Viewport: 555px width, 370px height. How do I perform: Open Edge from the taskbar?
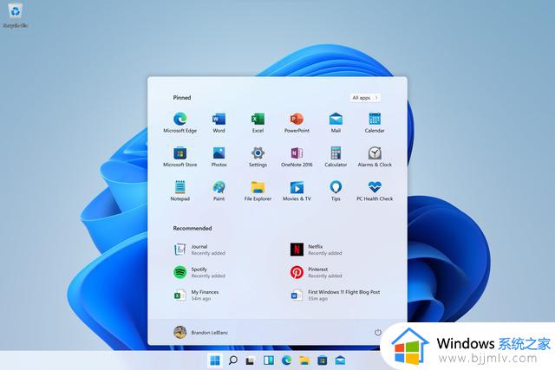(286, 360)
